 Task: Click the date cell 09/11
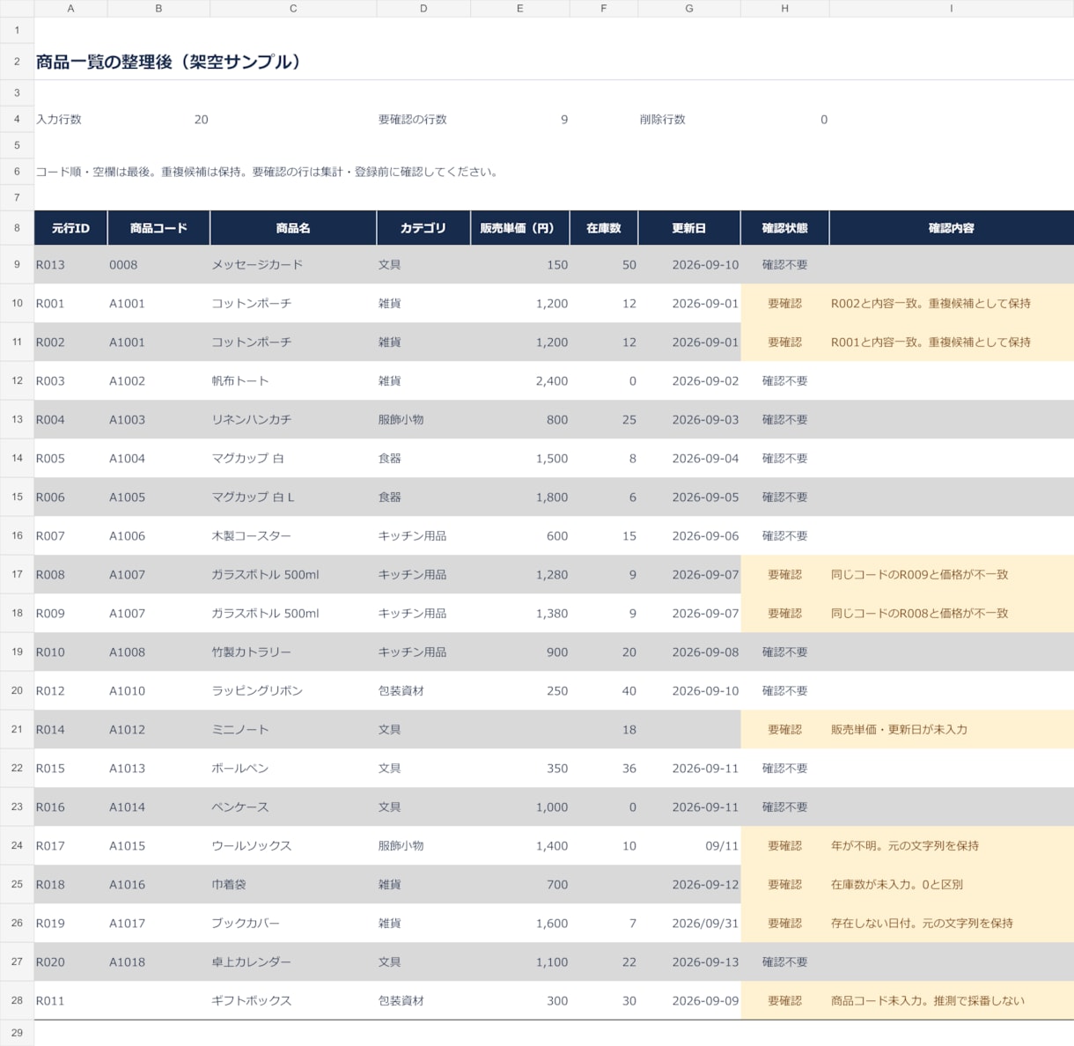click(722, 846)
